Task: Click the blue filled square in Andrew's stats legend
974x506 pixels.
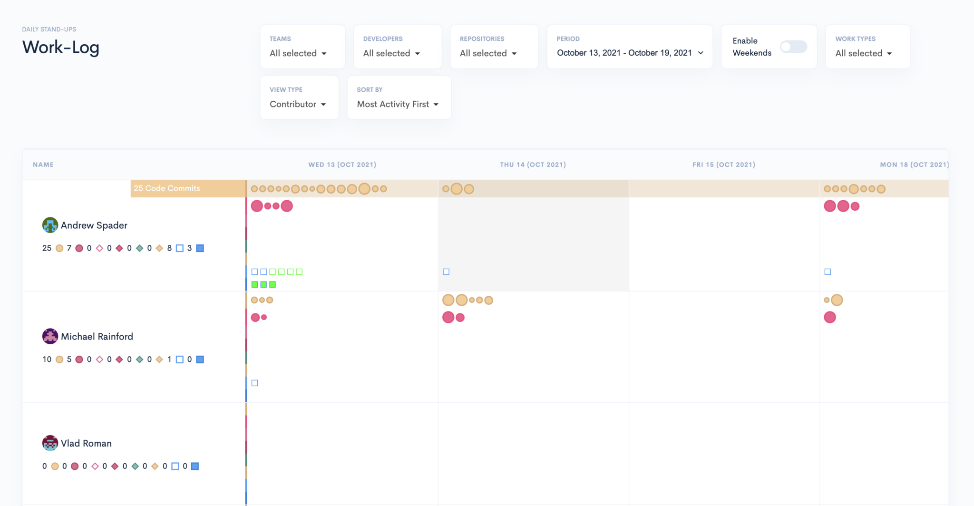Action: [200, 248]
